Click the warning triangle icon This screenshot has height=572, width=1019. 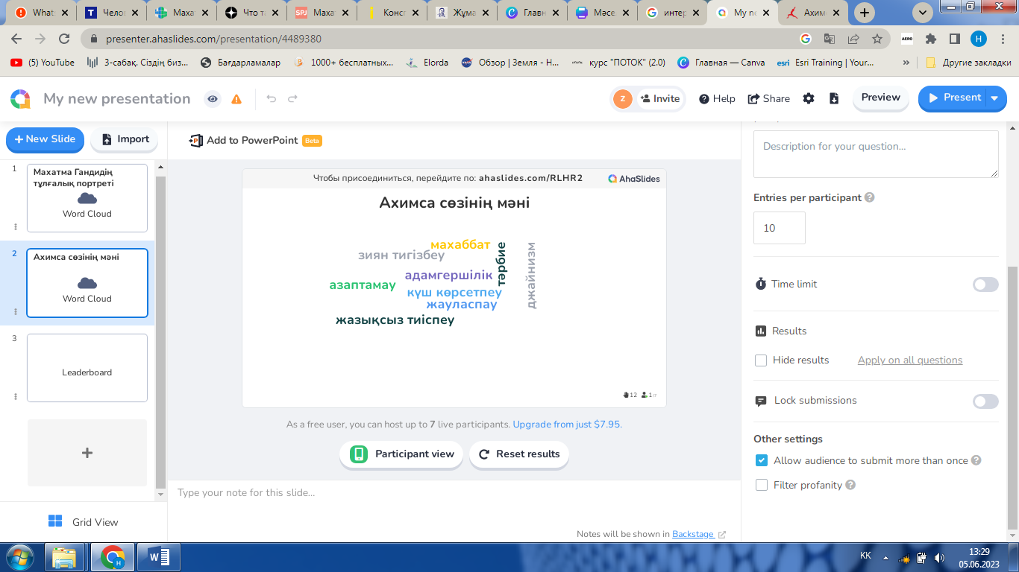(236, 99)
